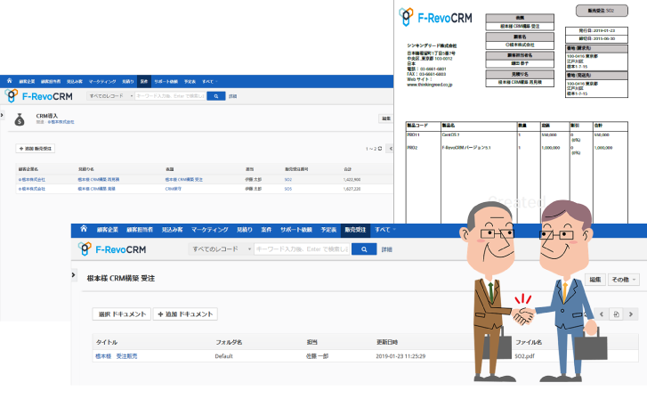Click the フォルダ名 column header

click(x=229, y=342)
